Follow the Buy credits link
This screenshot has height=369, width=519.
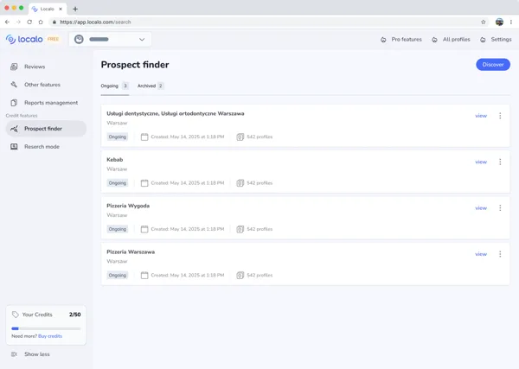click(50, 336)
